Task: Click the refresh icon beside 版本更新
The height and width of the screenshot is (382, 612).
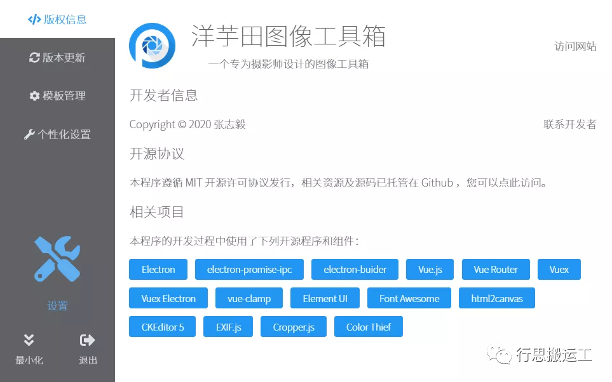Action: 34,58
